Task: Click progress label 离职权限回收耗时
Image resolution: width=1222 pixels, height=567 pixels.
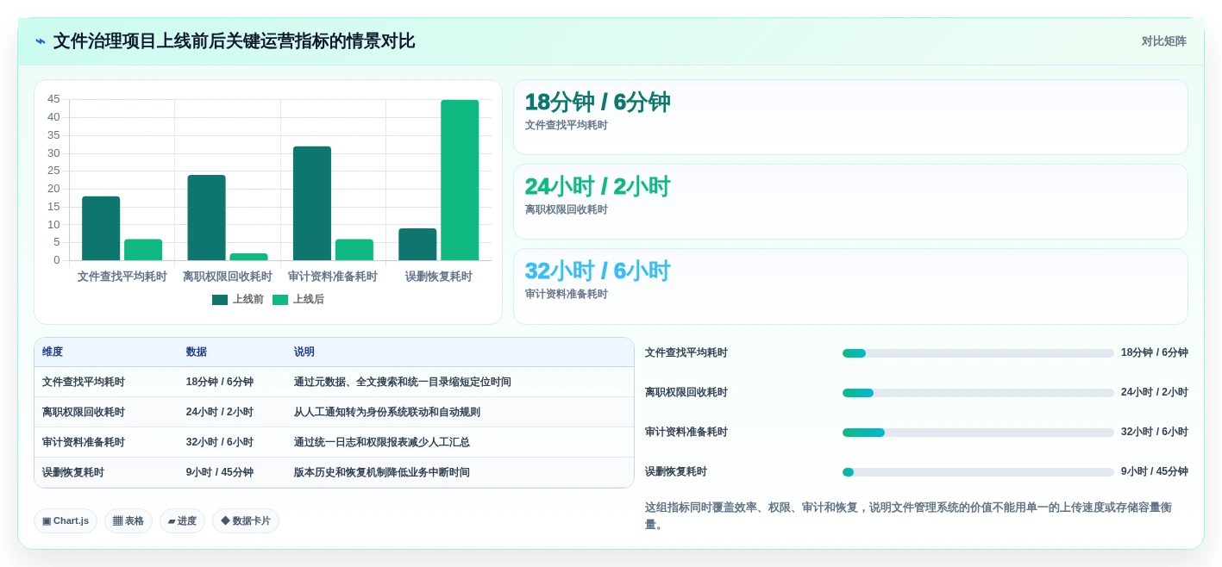Action: (686, 392)
